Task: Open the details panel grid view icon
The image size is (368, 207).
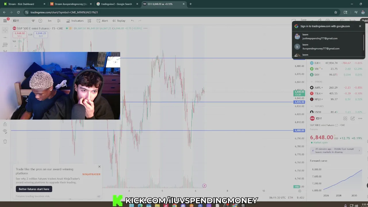Action: pos(345,118)
